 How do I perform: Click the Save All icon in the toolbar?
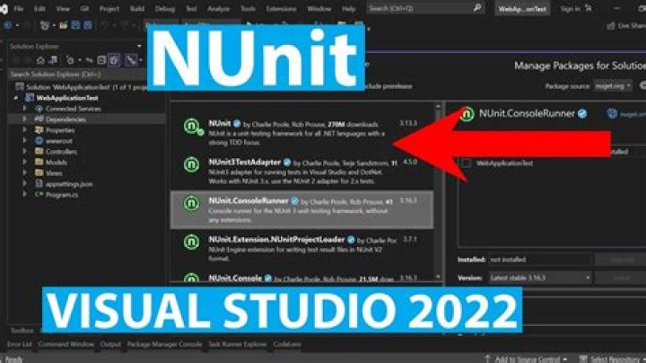click(x=88, y=25)
